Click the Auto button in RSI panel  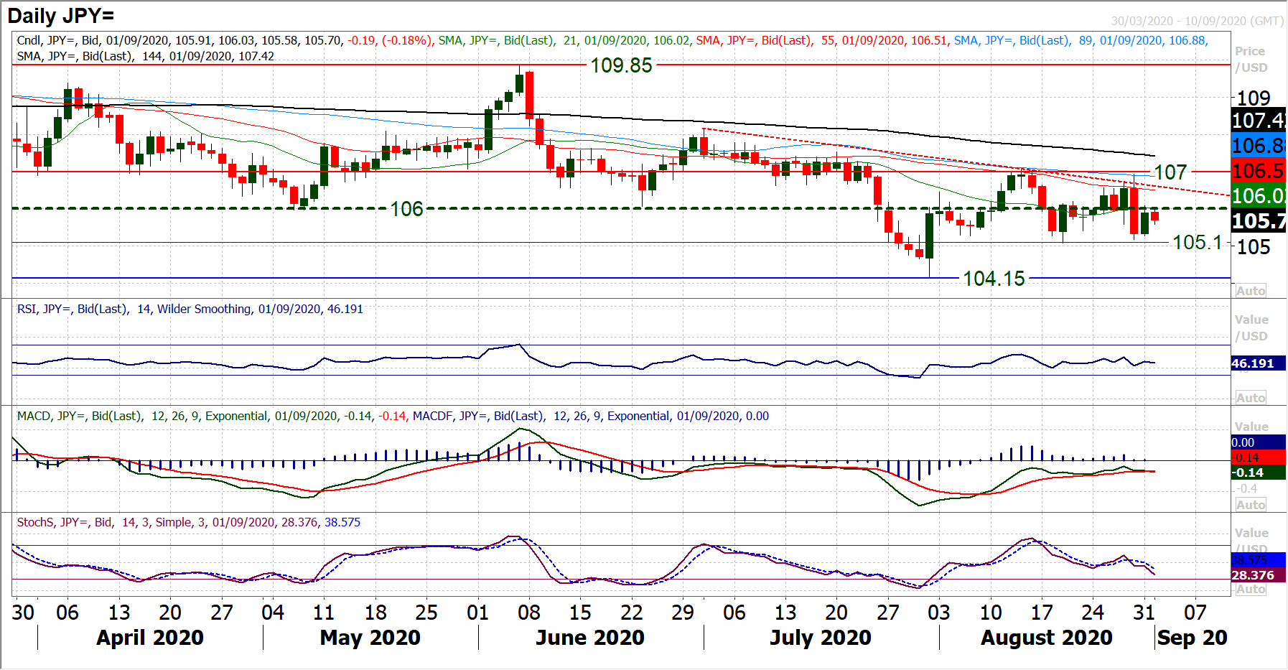(x=1251, y=398)
